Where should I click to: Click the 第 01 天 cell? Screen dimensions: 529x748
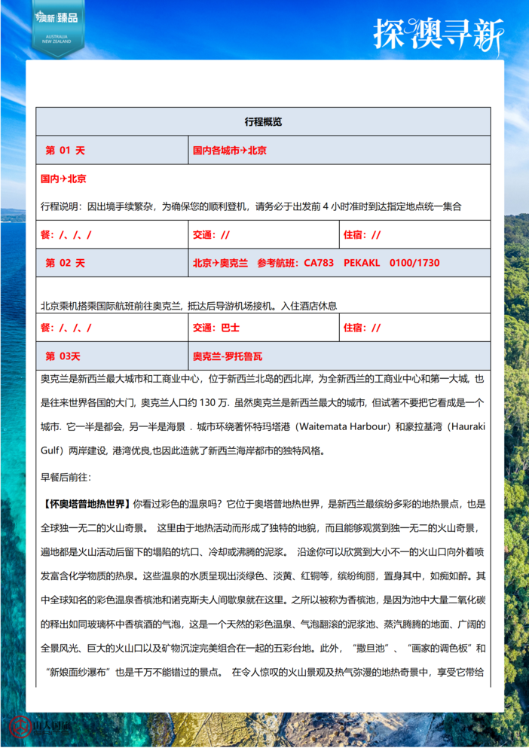112,150
